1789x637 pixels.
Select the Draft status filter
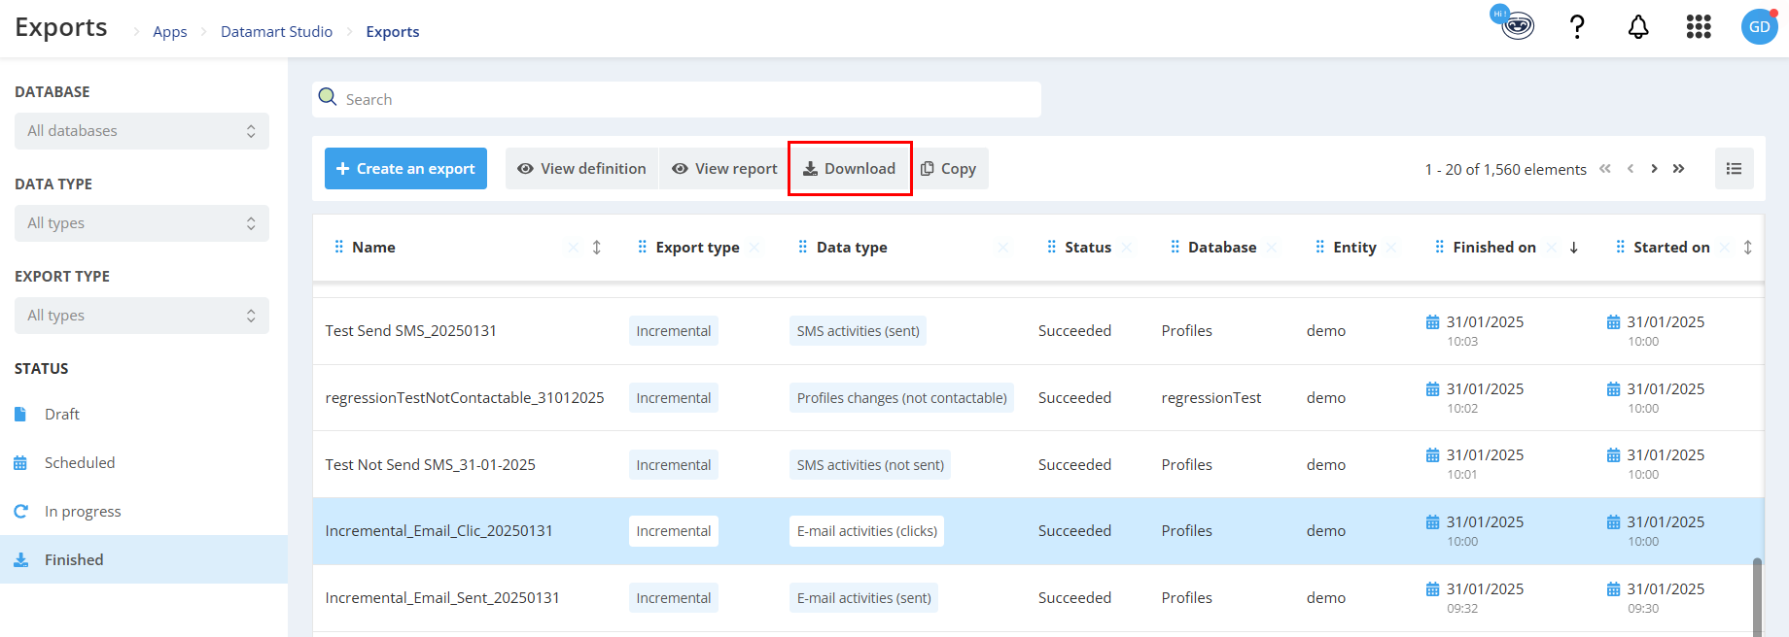[x=62, y=415]
